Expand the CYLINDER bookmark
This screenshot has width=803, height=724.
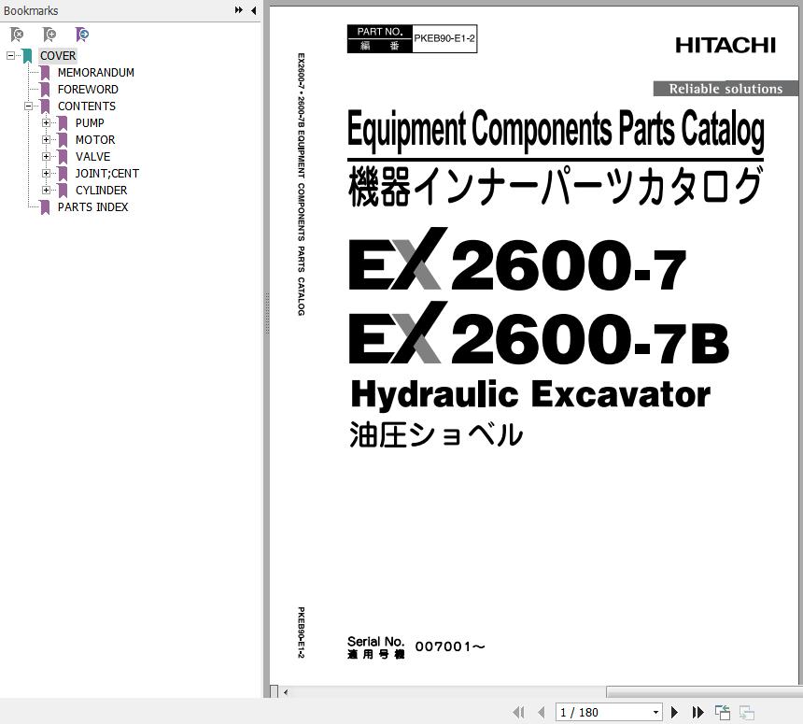pos(46,190)
